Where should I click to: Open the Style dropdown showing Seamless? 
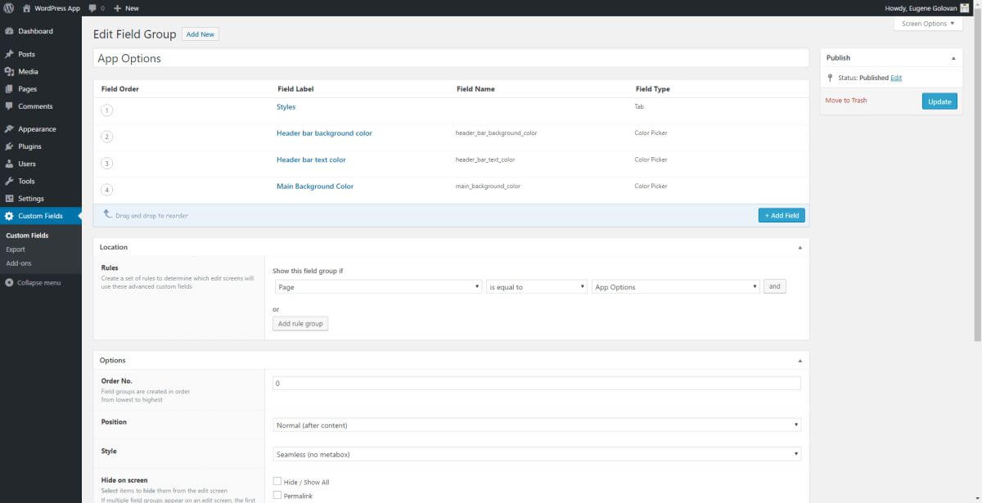pyautogui.click(x=537, y=454)
